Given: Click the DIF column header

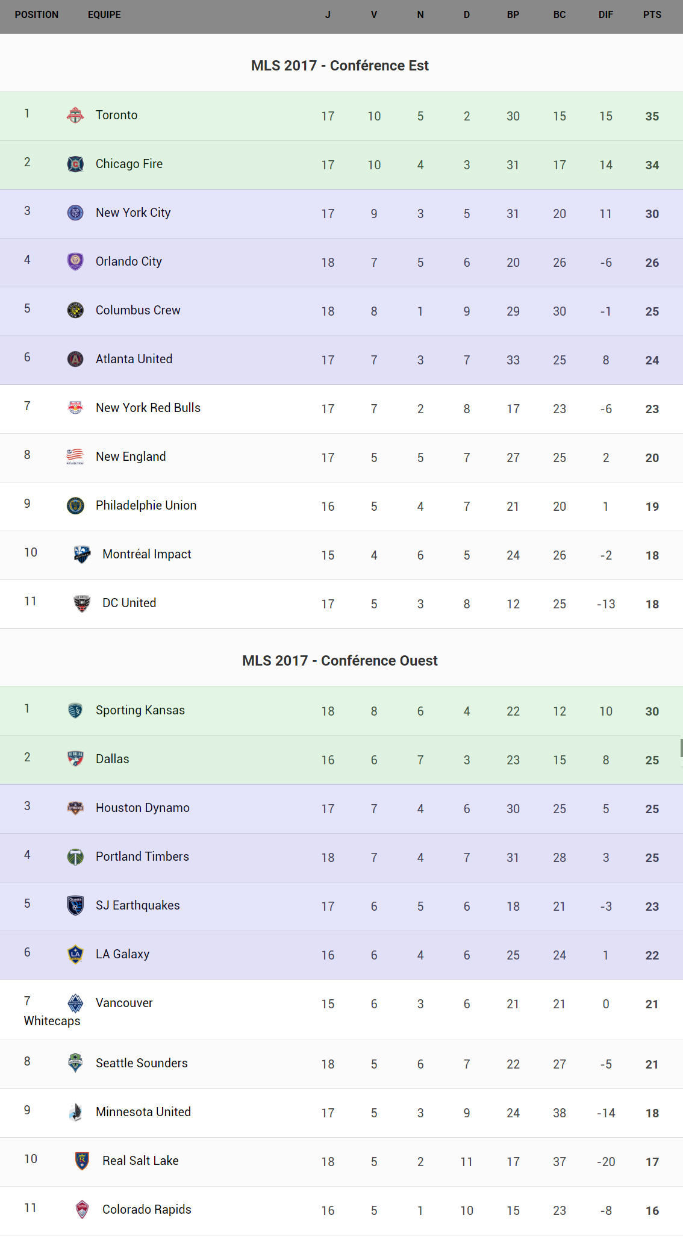Looking at the screenshot, I should 605,15.
